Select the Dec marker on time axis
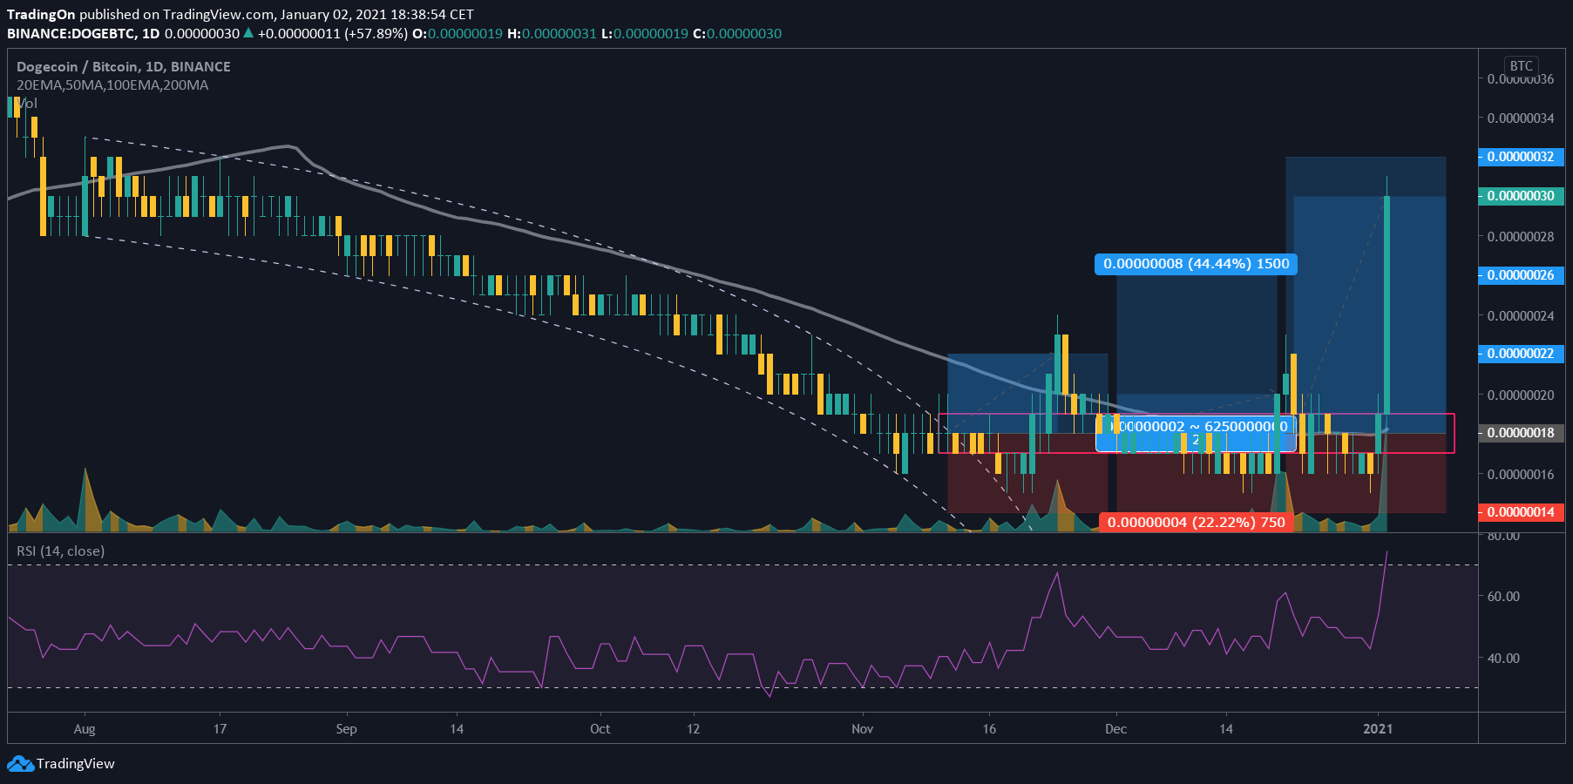1573x784 pixels. (1115, 729)
